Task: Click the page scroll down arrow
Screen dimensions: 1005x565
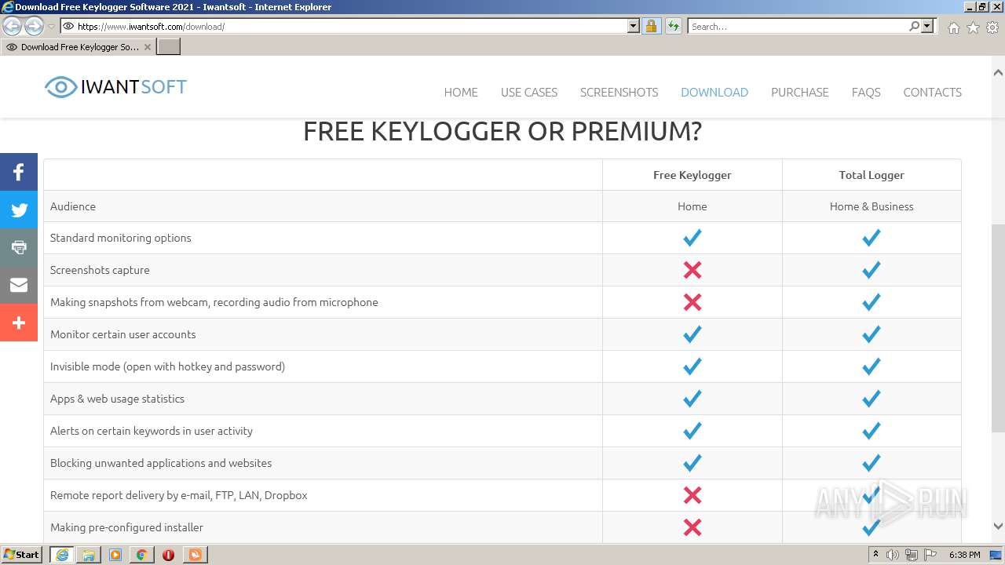Action: (x=998, y=527)
